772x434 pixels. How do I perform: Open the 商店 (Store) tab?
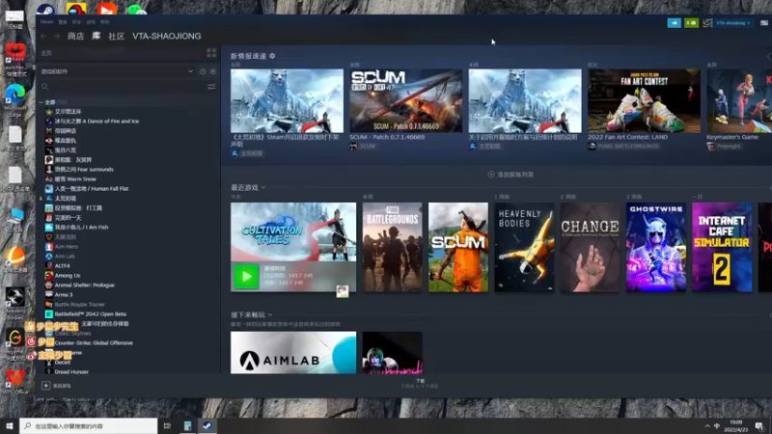coord(76,36)
